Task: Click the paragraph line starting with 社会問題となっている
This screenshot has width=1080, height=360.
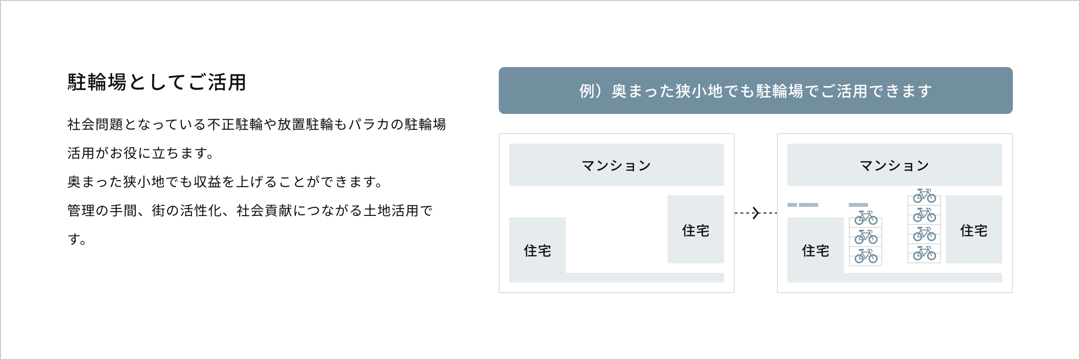Action: coord(257,124)
